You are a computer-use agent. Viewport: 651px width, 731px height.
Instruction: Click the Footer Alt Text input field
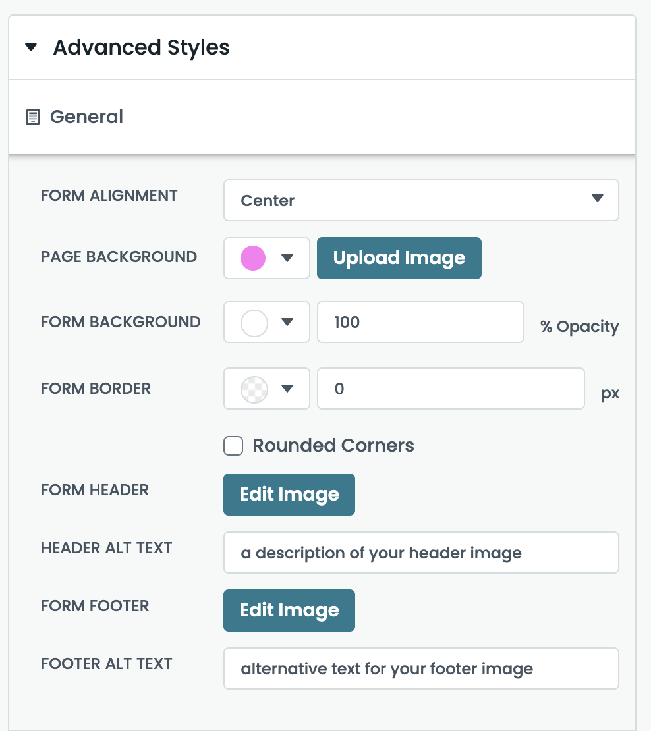(420, 669)
